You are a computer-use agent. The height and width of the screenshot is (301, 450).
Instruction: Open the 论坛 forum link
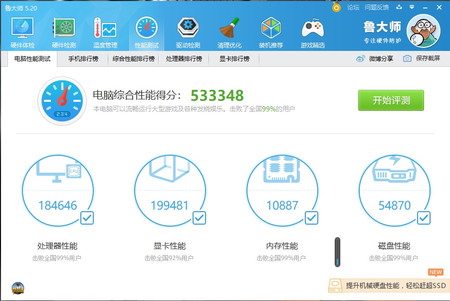click(x=353, y=7)
